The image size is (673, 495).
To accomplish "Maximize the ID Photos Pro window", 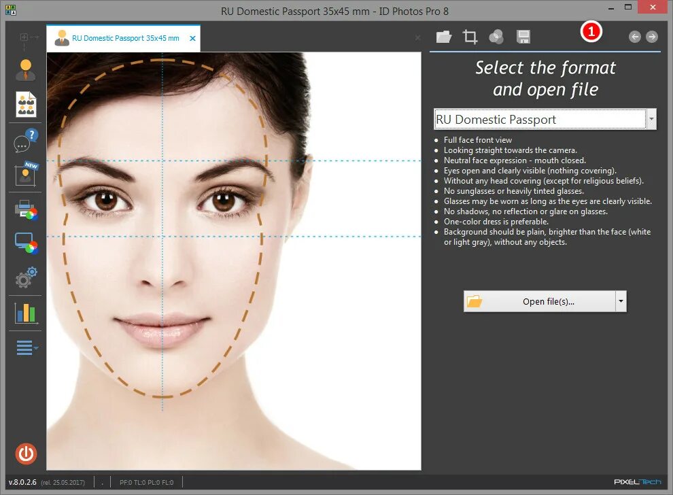I will [628, 7].
